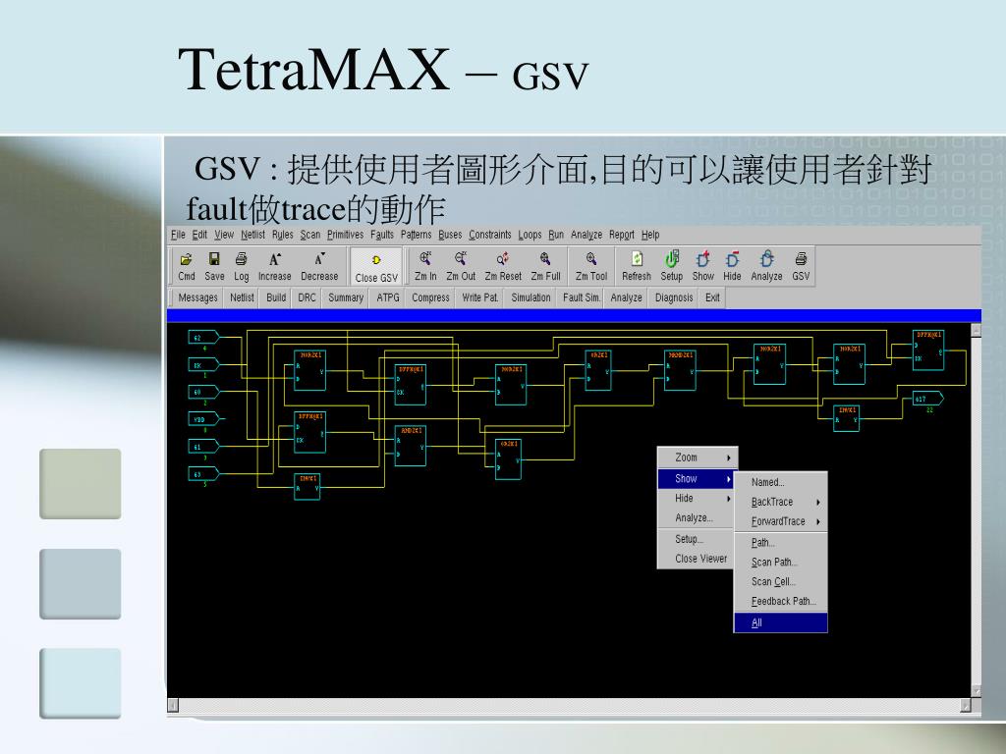Expand the Zoom submenu in the context menu
Screen dimensions: 1006x754
click(x=698, y=458)
